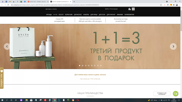Open НАБОРЫ category
182x102 pixels.
click(86, 15)
